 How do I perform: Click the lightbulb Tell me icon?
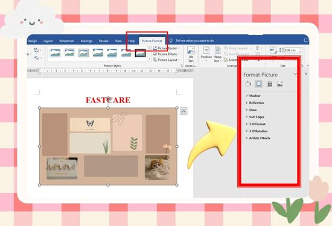171,40
